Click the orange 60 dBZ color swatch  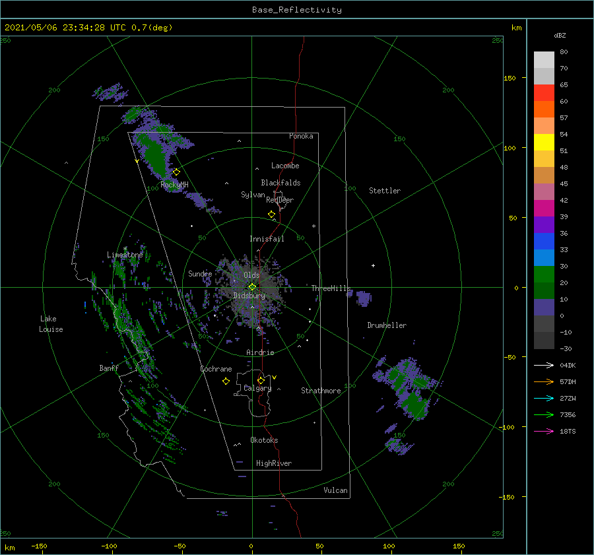pyautogui.click(x=544, y=109)
